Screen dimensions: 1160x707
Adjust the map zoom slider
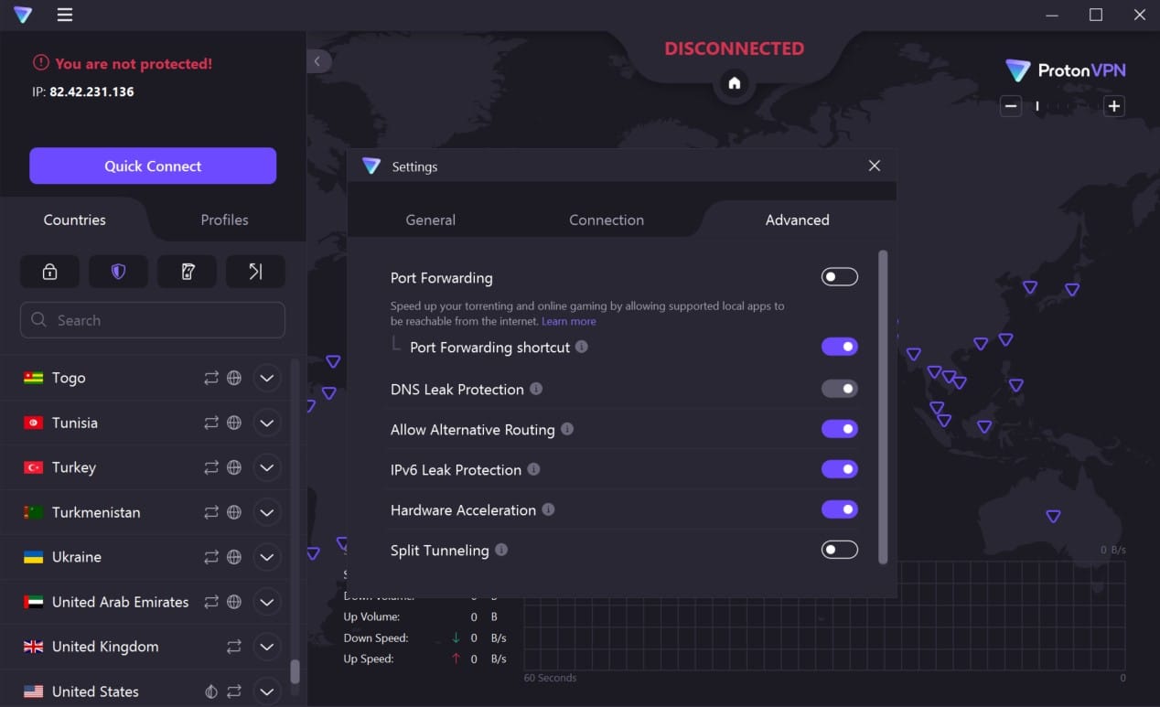click(1062, 106)
